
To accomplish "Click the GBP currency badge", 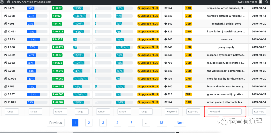I will point(188,32).
